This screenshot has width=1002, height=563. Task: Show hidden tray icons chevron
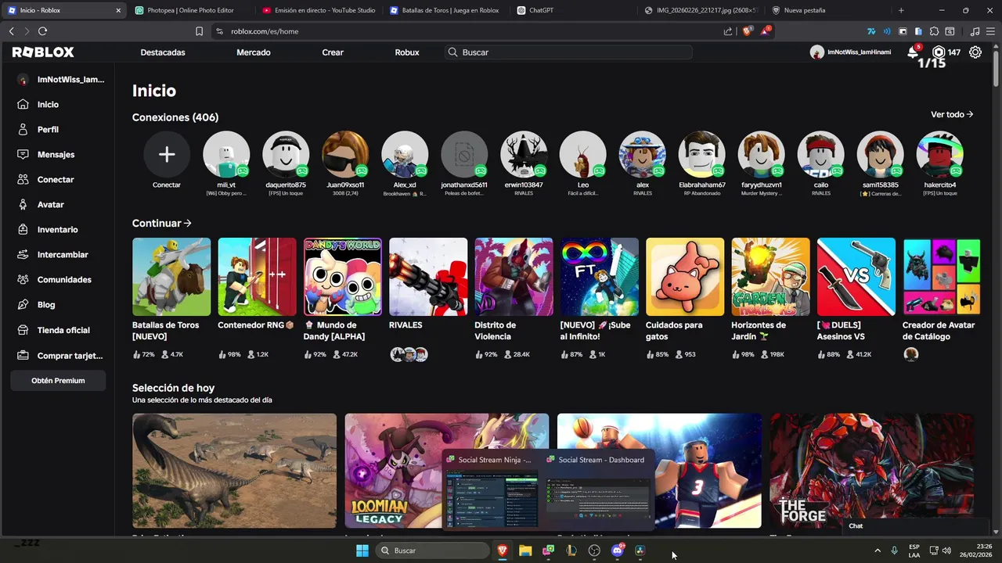tap(877, 550)
